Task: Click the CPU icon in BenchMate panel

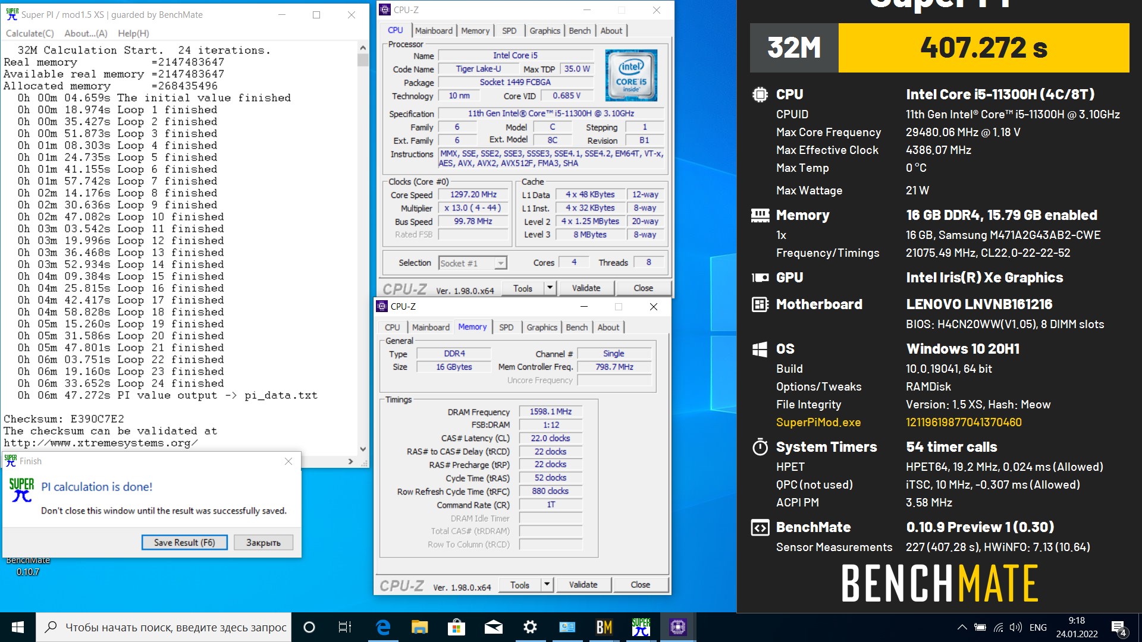Action: pyautogui.click(x=760, y=95)
